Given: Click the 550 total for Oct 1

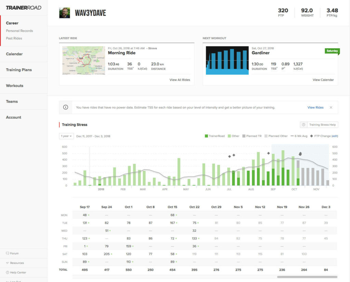Looking at the screenshot, I should tap(129, 270).
